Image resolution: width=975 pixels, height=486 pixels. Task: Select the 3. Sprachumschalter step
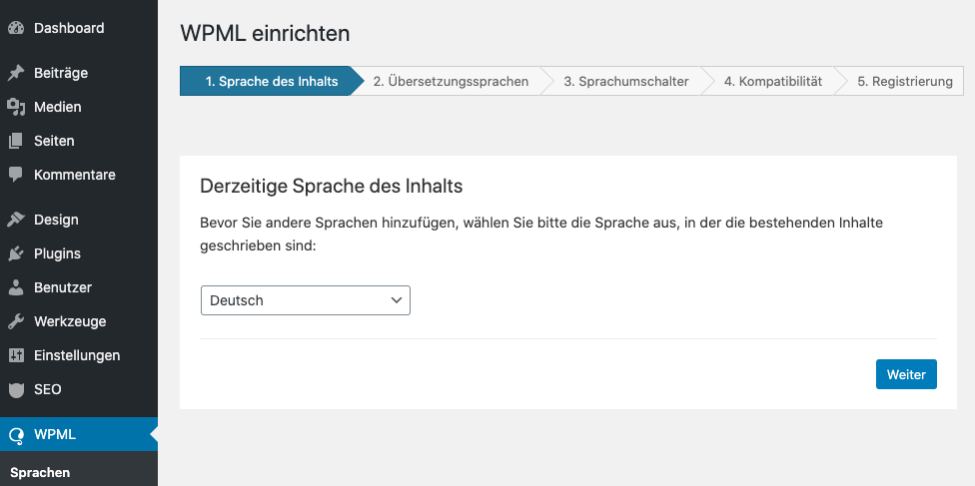[625, 82]
